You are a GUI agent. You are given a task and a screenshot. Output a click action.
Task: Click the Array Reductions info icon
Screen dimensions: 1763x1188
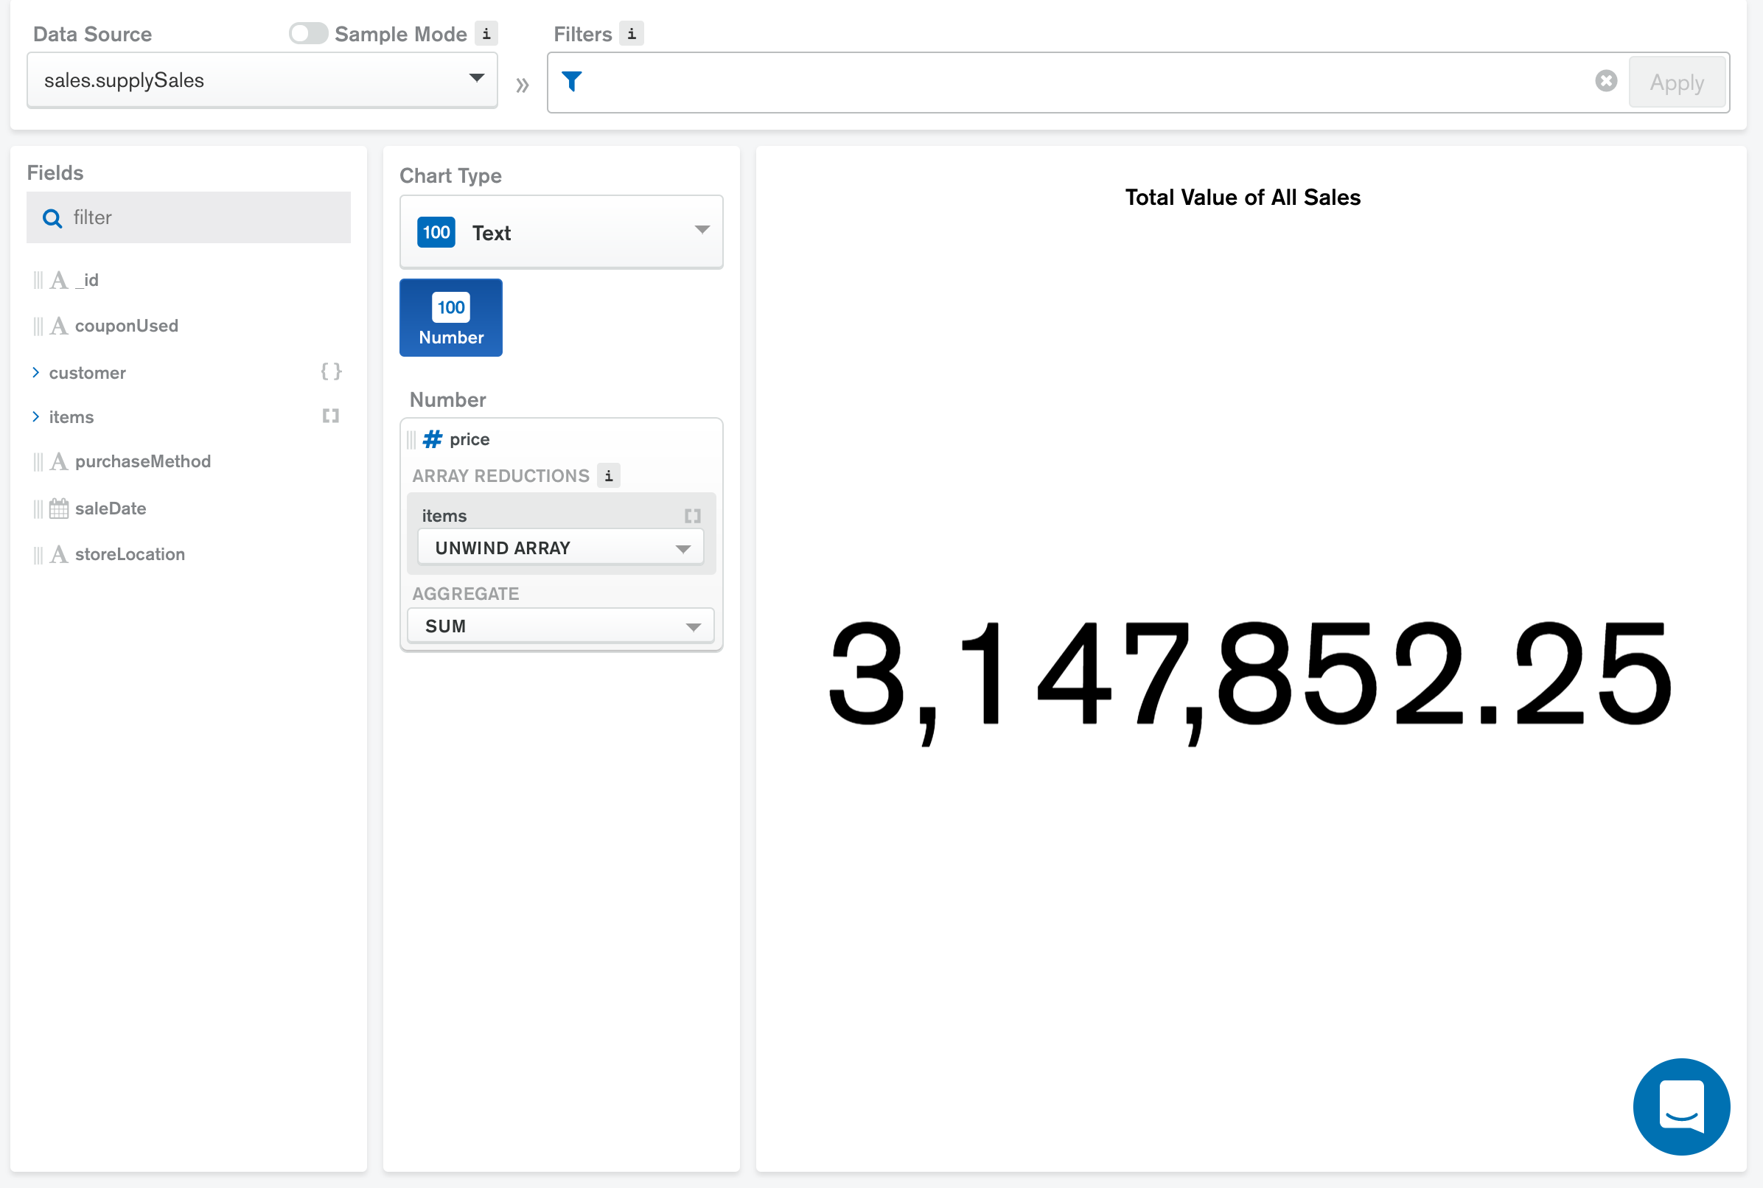(x=608, y=475)
